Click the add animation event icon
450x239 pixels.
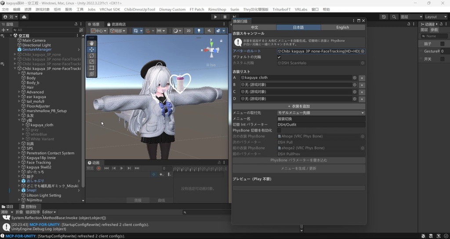pos(169,175)
